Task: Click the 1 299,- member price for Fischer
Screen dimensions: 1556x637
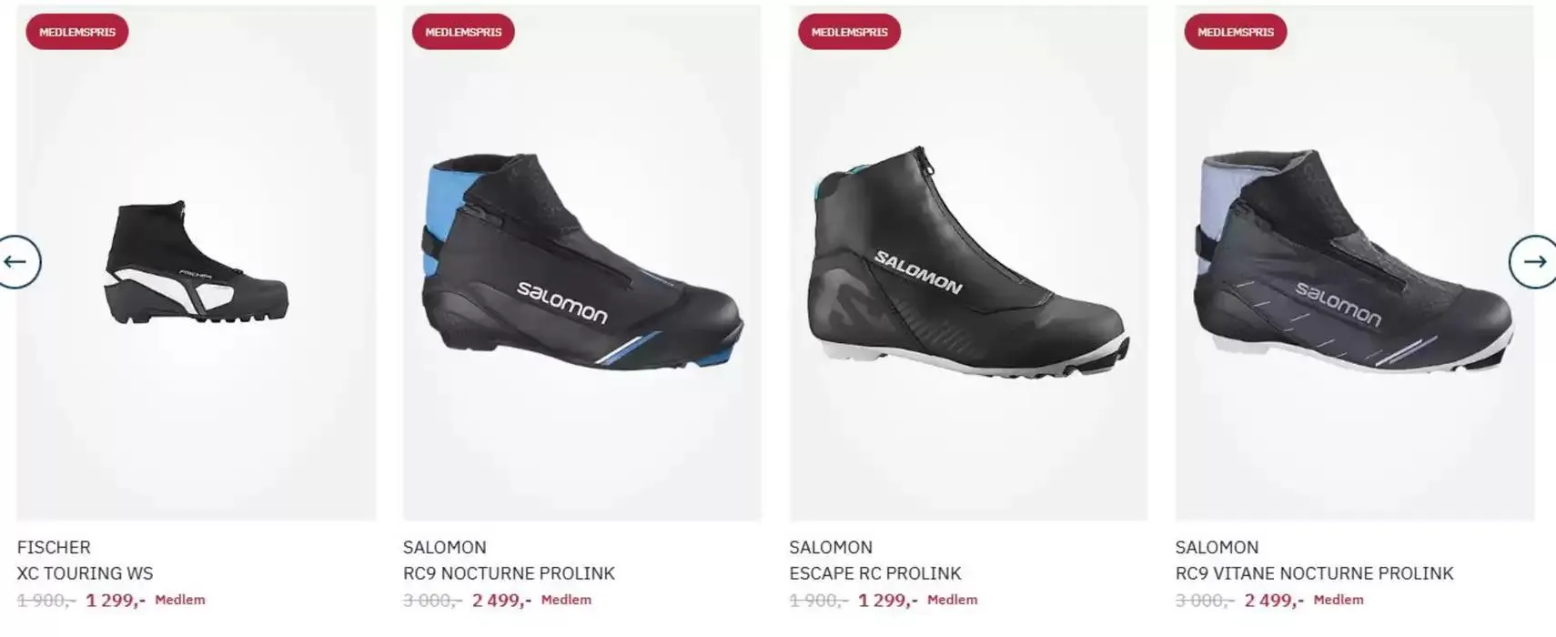Action: (x=116, y=601)
